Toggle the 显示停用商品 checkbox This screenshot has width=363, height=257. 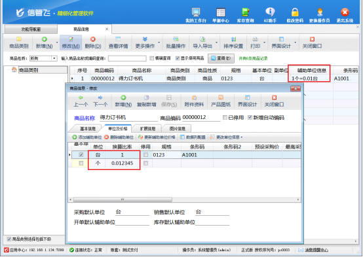(178, 58)
